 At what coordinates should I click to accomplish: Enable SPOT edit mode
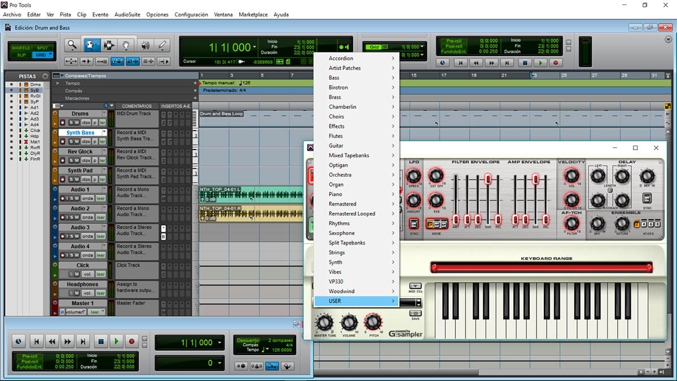pyautogui.click(x=42, y=48)
